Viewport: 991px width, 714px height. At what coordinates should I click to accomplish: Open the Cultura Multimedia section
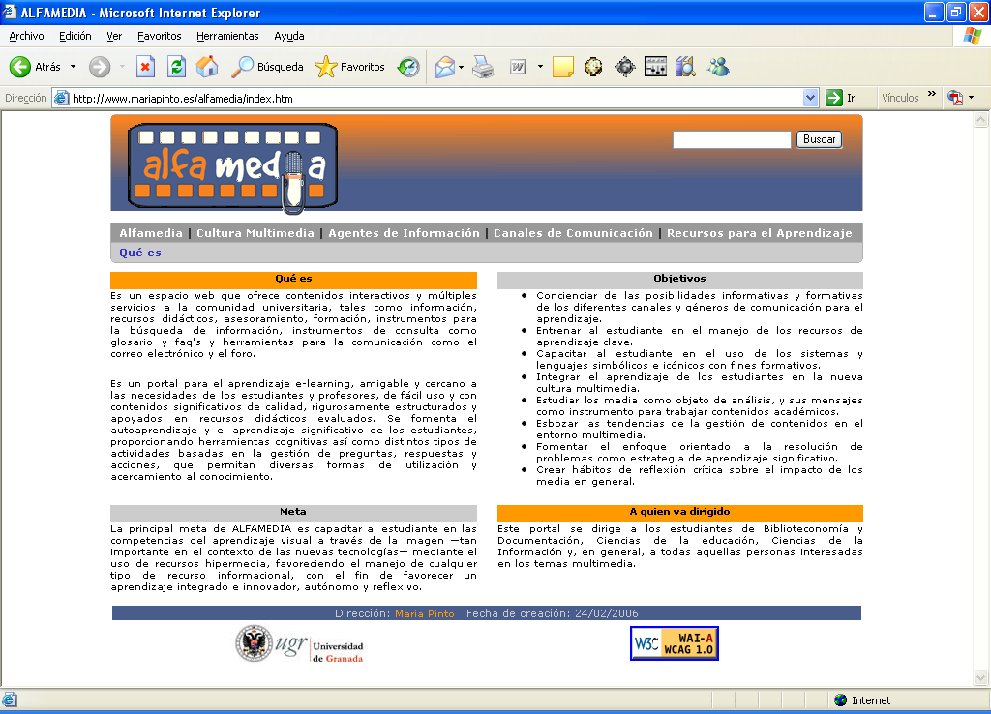(255, 233)
